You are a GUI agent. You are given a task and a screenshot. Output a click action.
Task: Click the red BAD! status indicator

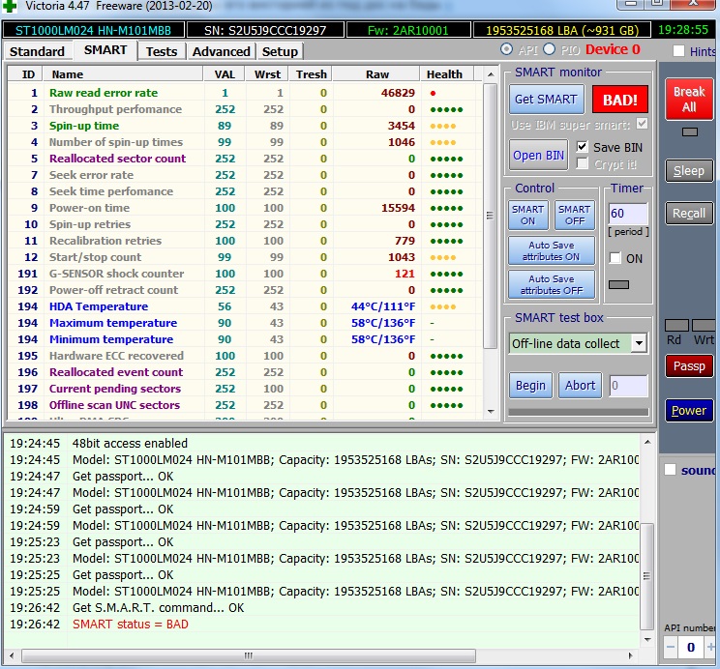[620, 100]
